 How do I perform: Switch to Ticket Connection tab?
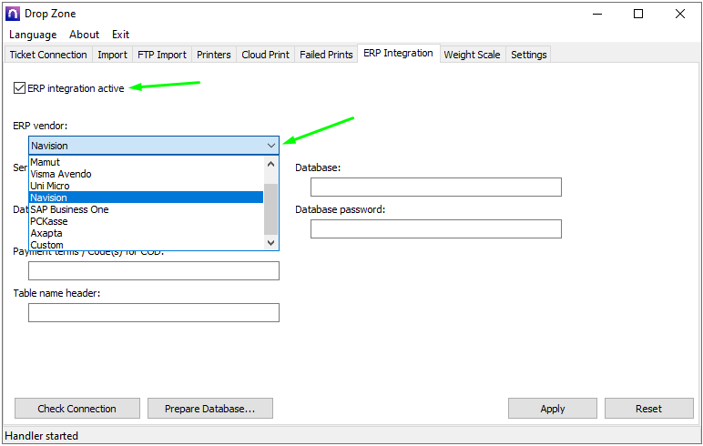click(x=48, y=55)
